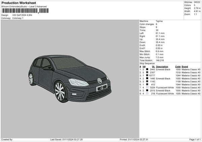Select the color swatch in stop row 3
The height and width of the screenshot is (142, 202).
click(147, 75)
